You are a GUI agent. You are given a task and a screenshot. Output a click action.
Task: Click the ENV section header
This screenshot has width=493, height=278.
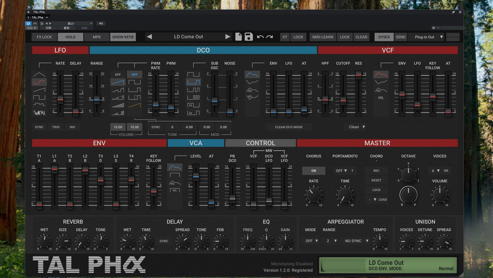click(x=99, y=143)
